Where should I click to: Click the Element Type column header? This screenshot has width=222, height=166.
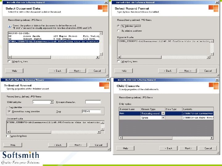[x=153, y=109]
